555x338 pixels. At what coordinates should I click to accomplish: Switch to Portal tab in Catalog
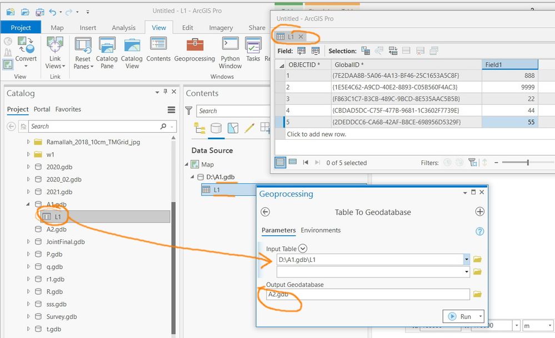click(42, 109)
